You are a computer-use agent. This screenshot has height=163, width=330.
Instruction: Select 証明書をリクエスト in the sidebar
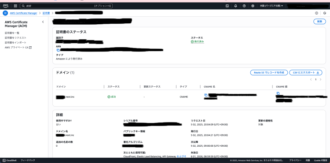point(15,38)
